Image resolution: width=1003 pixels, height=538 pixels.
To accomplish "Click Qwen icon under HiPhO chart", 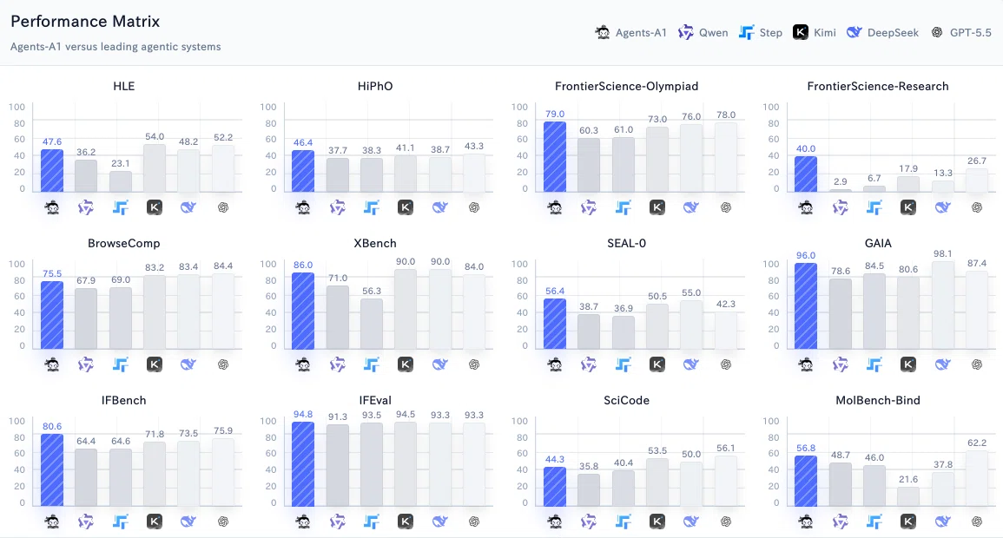I will coord(337,207).
